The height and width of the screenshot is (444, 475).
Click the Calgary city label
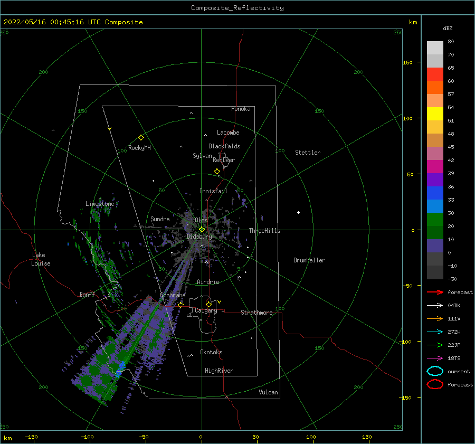(x=206, y=310)
